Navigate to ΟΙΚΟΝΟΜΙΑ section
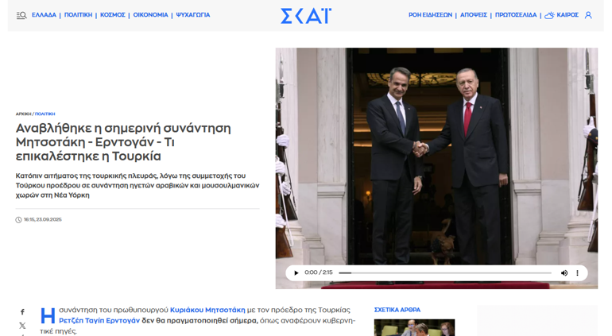This screenshot has width=612, height=336. tap(151, 15)
